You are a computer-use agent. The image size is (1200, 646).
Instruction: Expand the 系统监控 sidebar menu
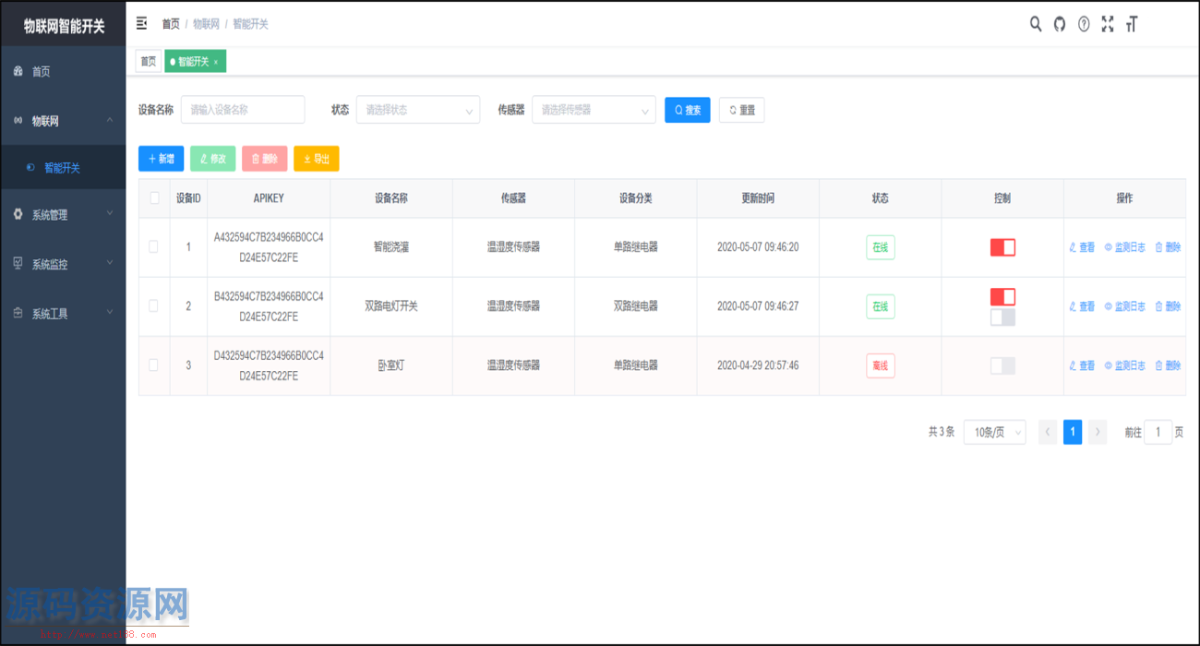(63, 264)
